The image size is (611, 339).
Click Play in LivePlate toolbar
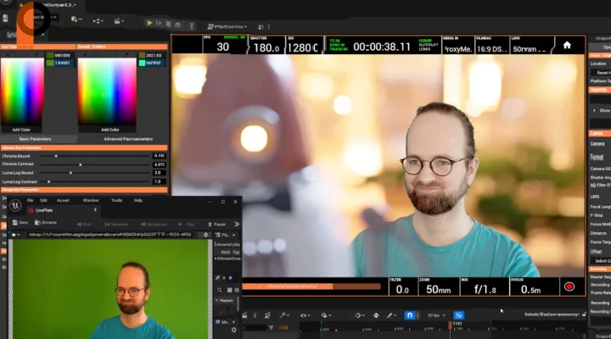pos(187,225)
